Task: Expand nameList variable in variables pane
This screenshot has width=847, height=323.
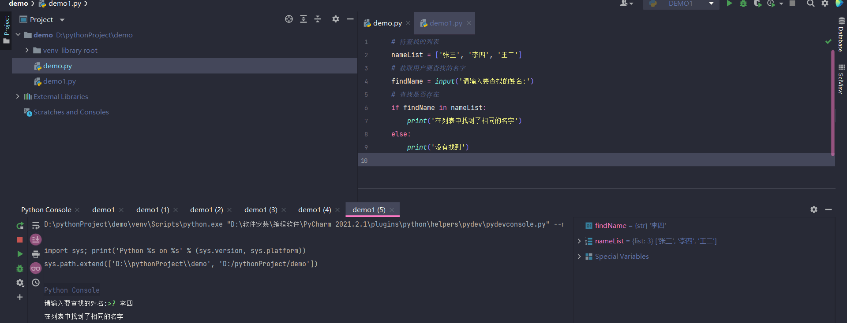Action: pyautogui.click(x=579, y=241)
